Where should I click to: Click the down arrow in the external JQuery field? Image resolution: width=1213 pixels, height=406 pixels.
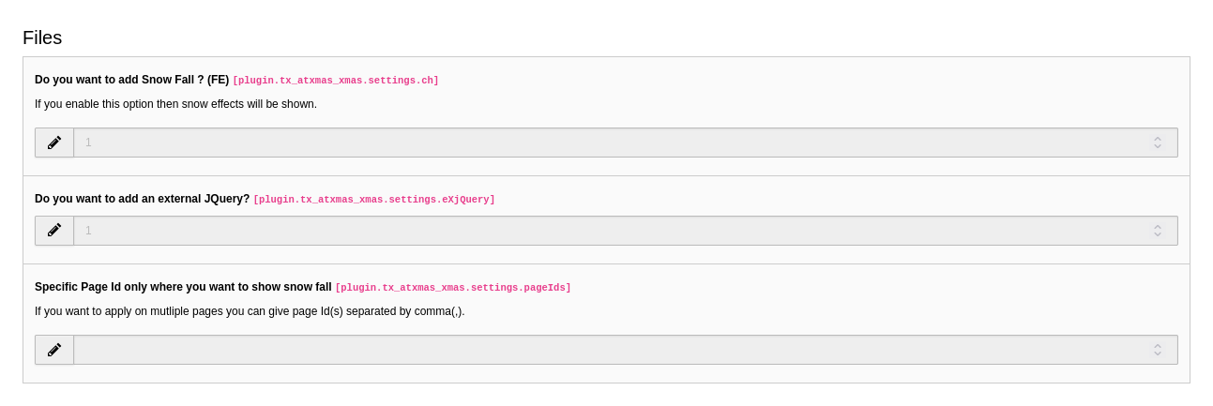point(1158,234)
